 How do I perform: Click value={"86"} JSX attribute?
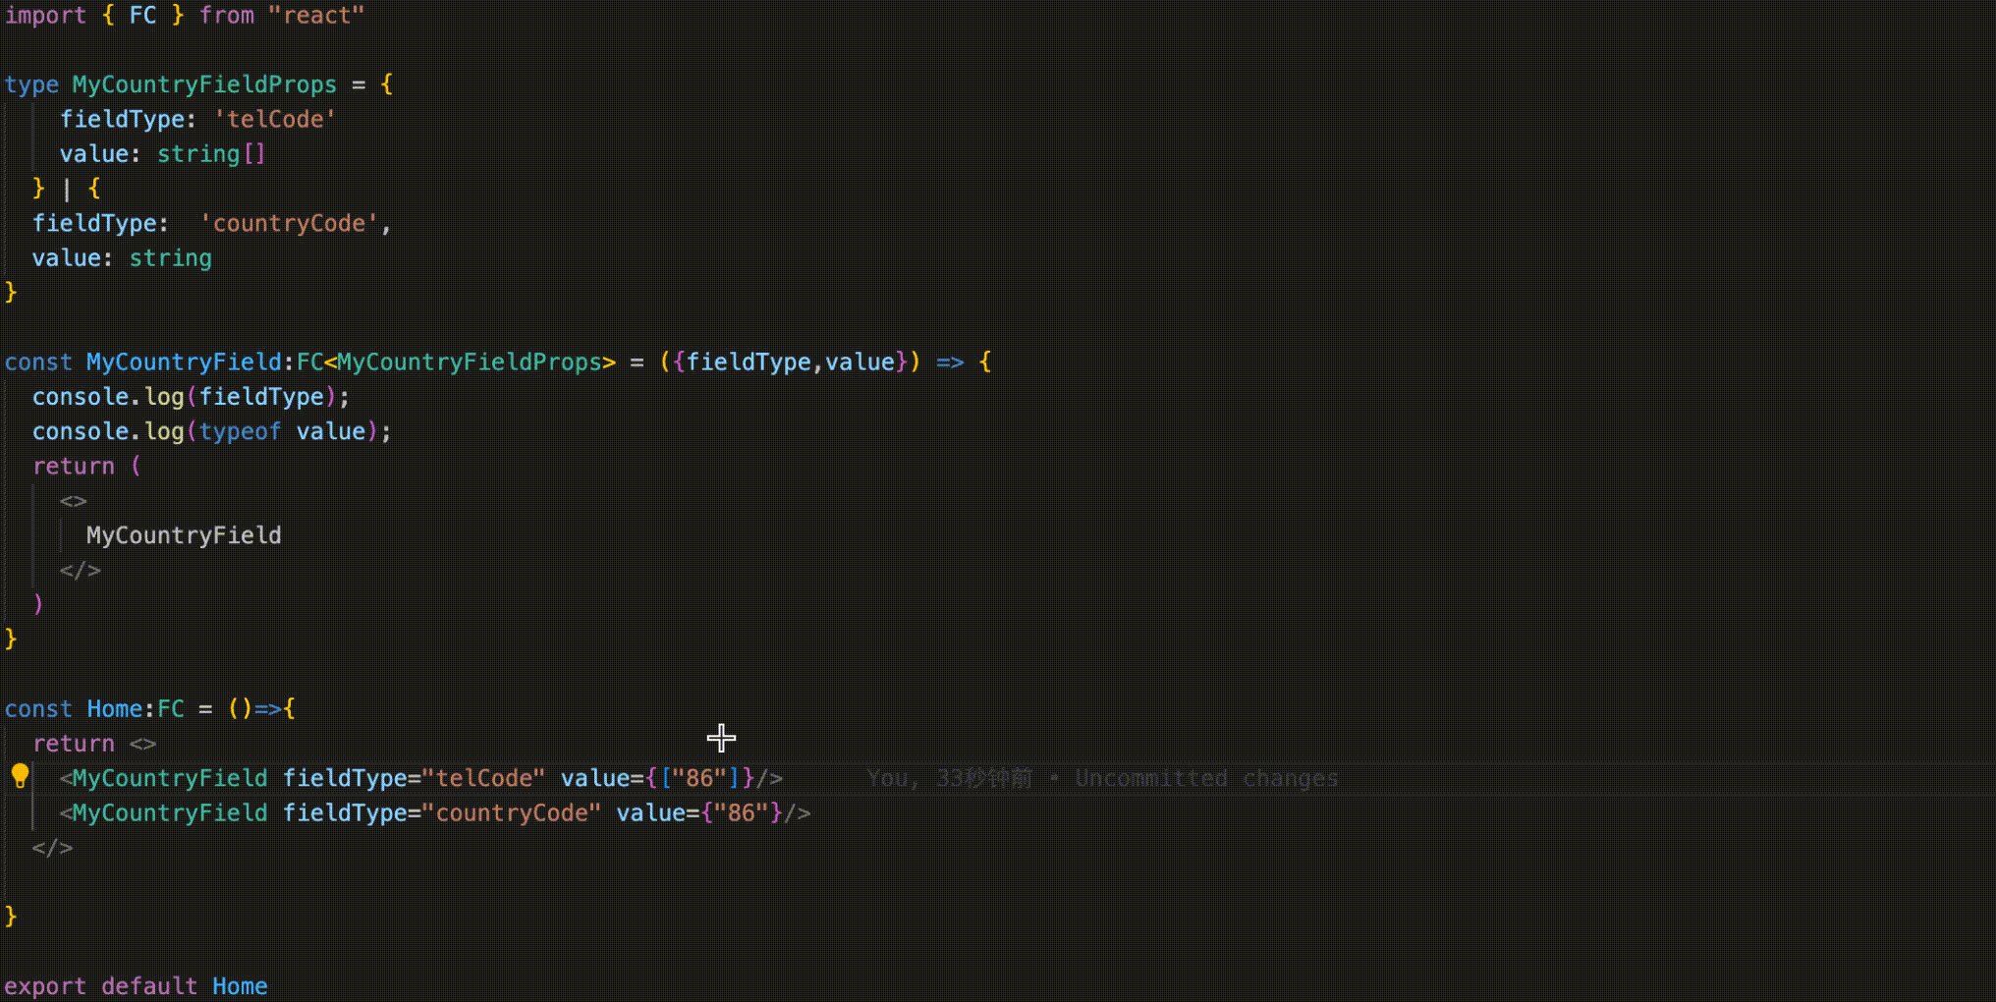[699, 813]
